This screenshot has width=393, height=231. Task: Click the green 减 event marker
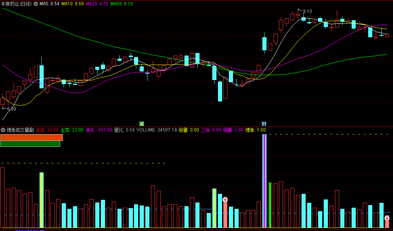pos(142,124)
